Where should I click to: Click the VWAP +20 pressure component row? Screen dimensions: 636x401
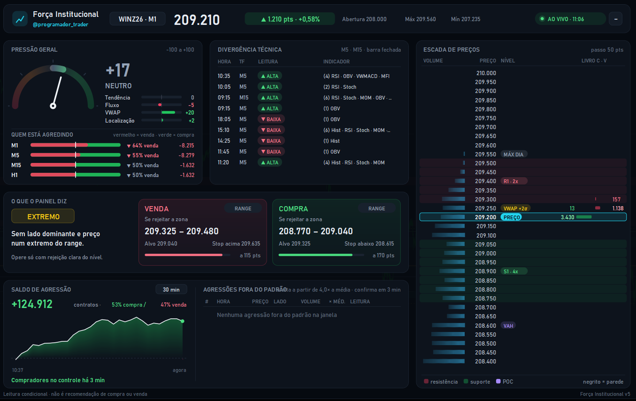[x=150, y=113]
